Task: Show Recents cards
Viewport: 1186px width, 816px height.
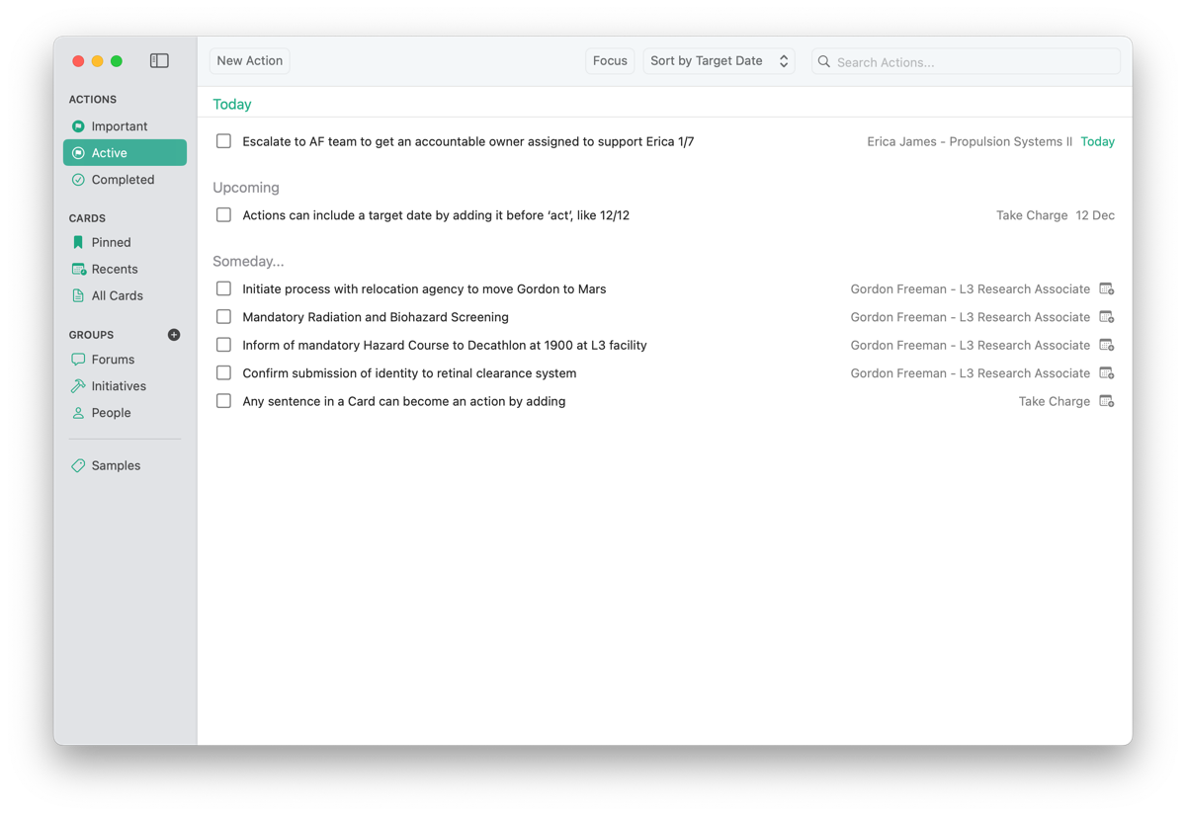Action: [x=125, y=269]
